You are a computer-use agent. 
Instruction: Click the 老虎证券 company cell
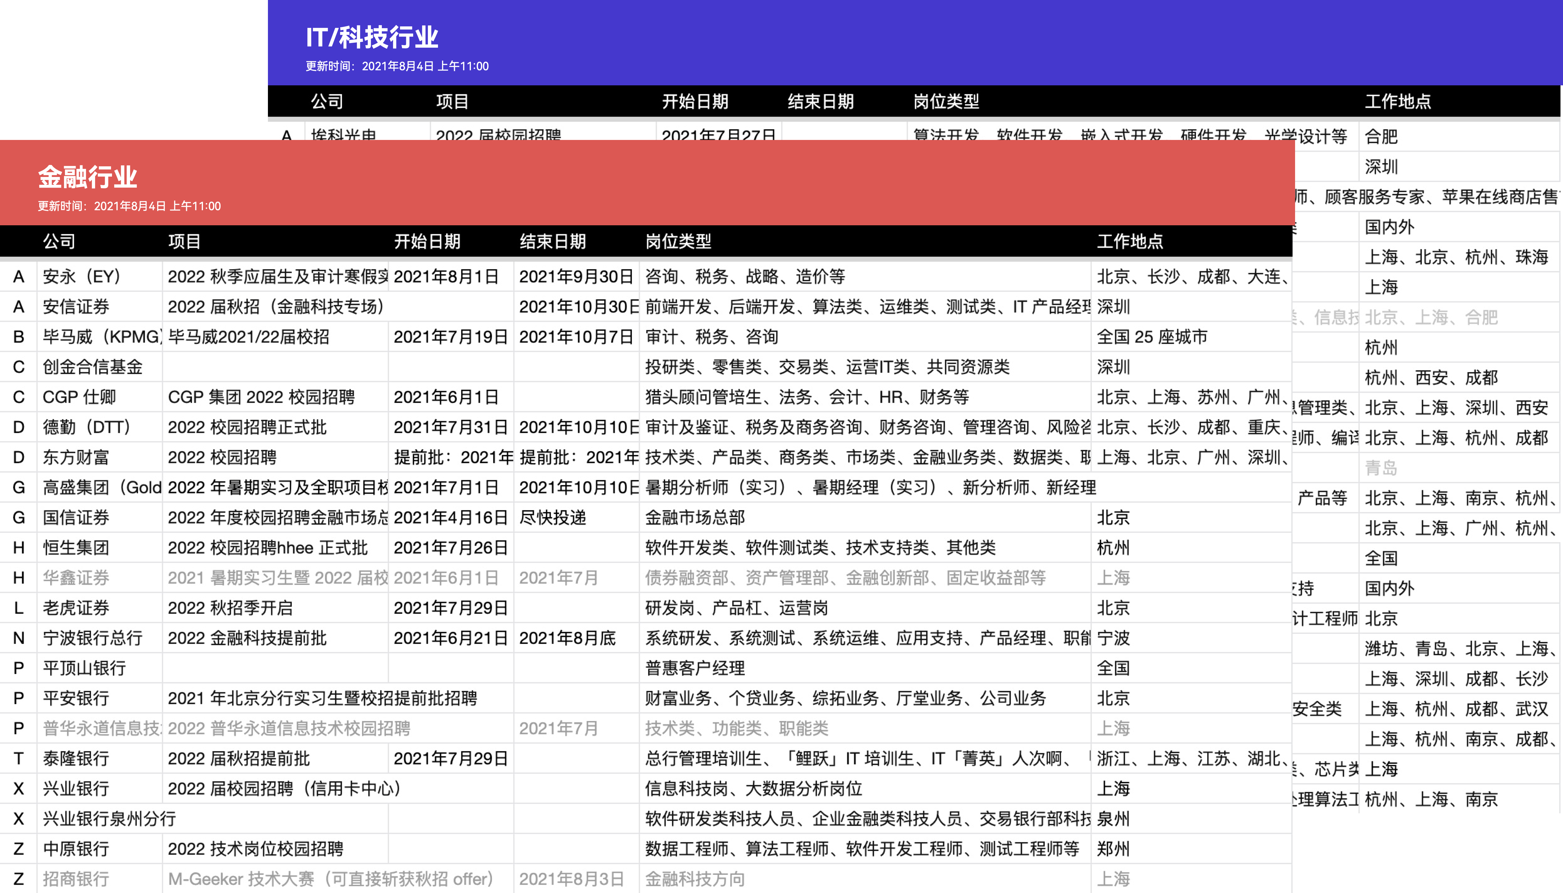(x=99, y=608)
